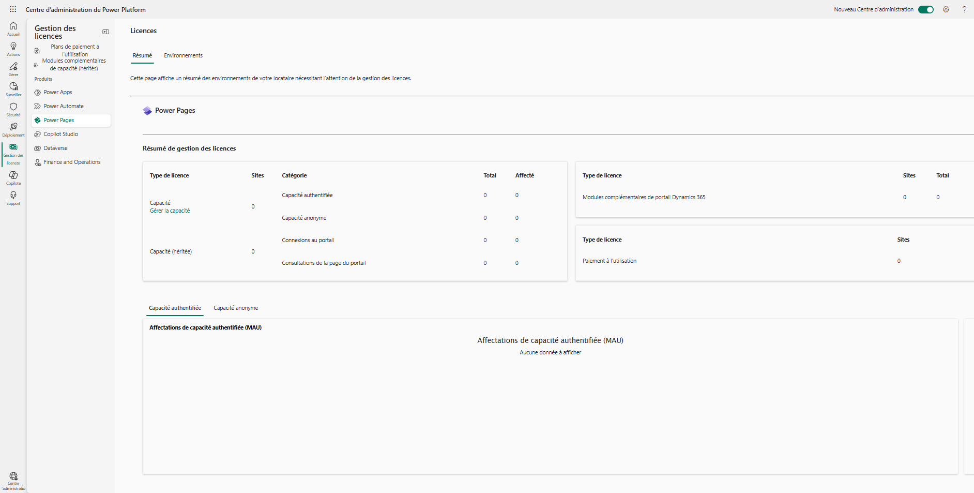Viewport: 974px width, 493px height.
Task: Open Copilote in left rail
Action: click(x=13, y=178)
